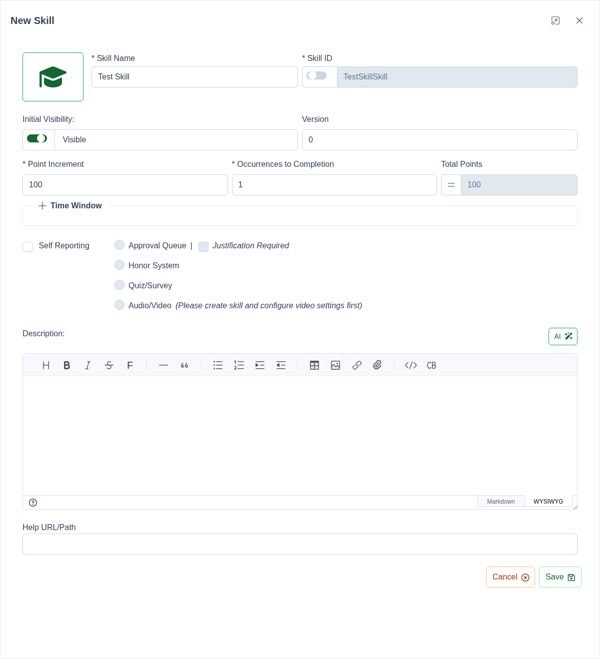Apply strikethrough formatting in the editor
600x659 pixels.
[x=109, y=365]
